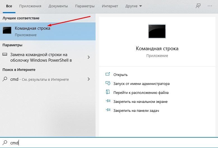Click Открыть action
This screenshot has width=218, height=148.
point(120,75)
